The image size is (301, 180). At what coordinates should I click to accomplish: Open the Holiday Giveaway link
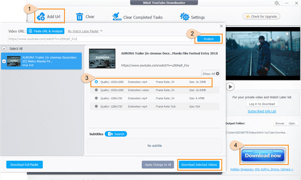[x=262, y=169]
